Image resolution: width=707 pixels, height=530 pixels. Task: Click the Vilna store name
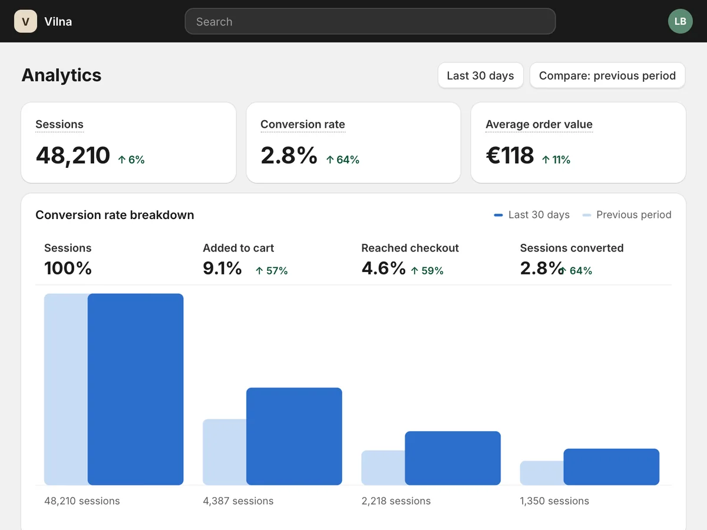[x=58, y=22]
